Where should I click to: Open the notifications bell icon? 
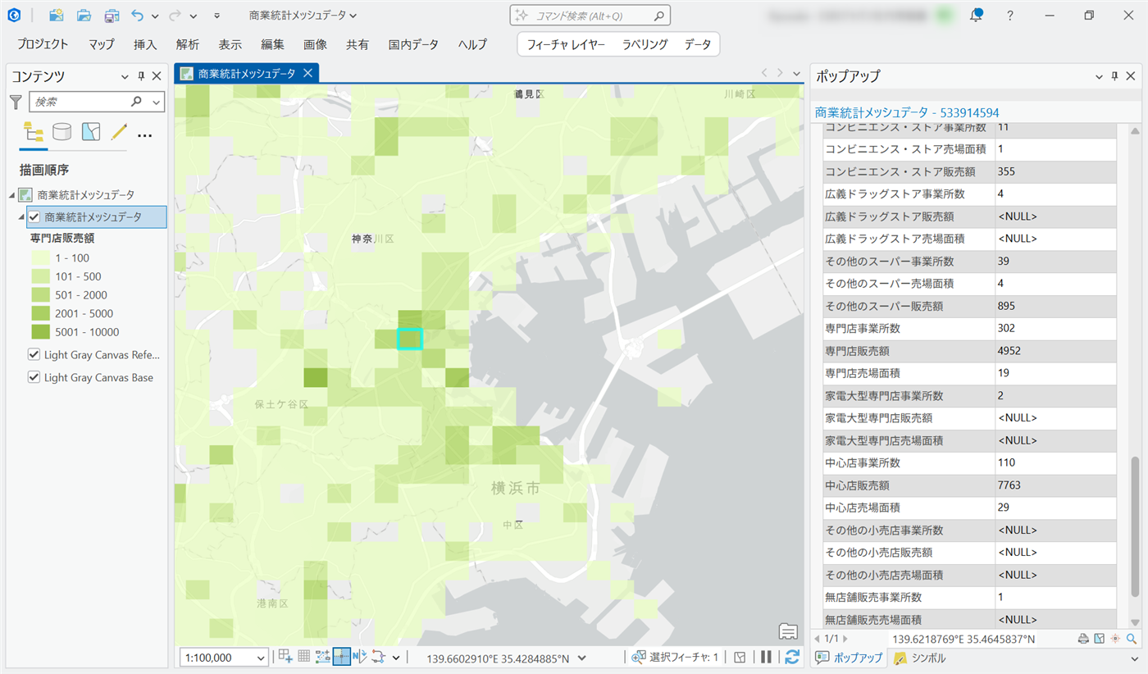(976, 16)
